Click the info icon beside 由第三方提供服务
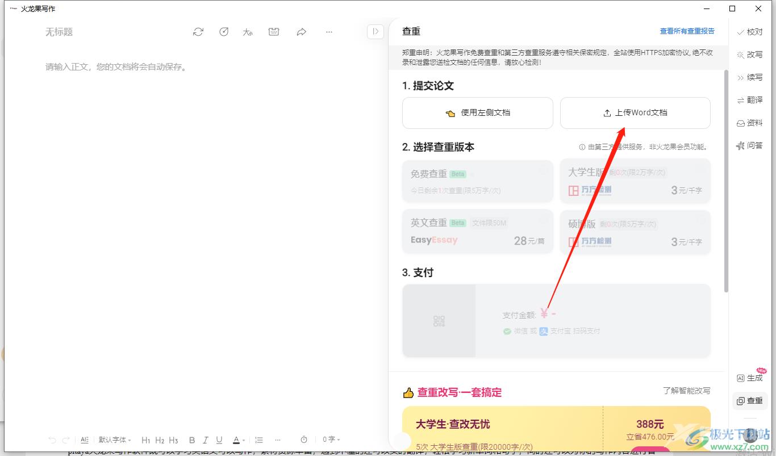Viewport: 776px width, 456px height. (x=582, y=147)
